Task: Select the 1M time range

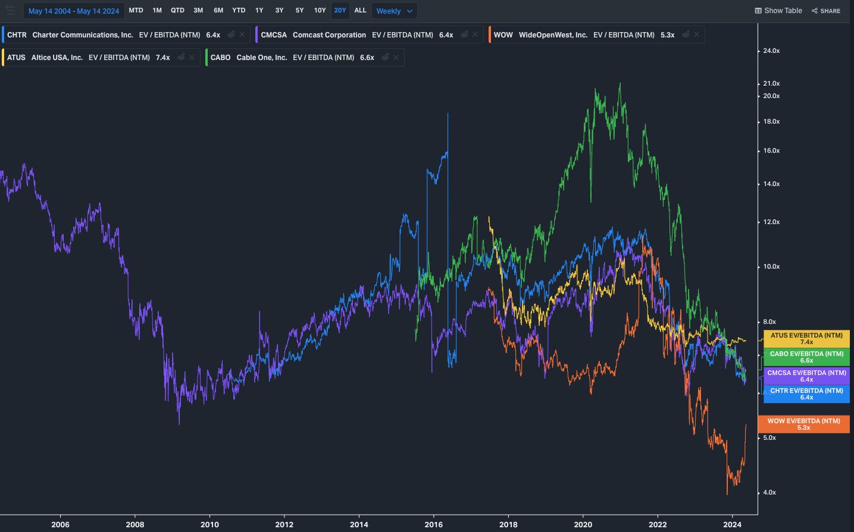Action: coord(157,10)
